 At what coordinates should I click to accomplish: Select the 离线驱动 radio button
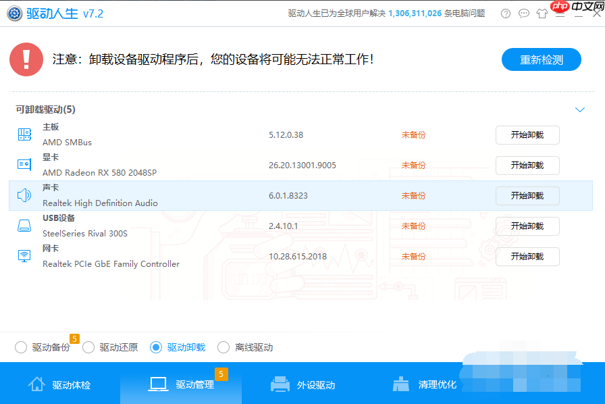pyautogui.click(x=223, y=347)
